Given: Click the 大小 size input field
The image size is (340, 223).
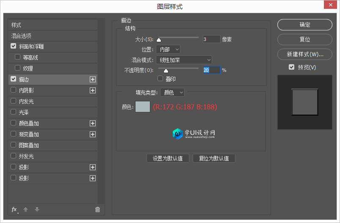Looking at the screenshot, I should (x=211, y=39).
